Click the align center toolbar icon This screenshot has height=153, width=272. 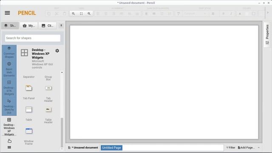[x=106, y=14]
